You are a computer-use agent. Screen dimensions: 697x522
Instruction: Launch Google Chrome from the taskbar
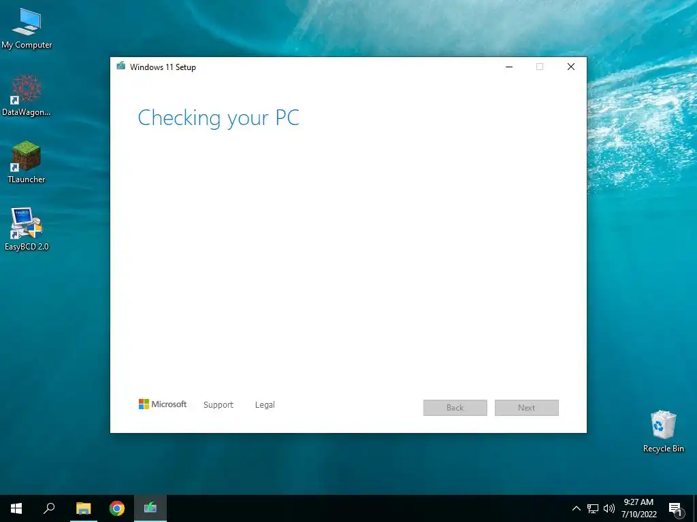(117, 508)
